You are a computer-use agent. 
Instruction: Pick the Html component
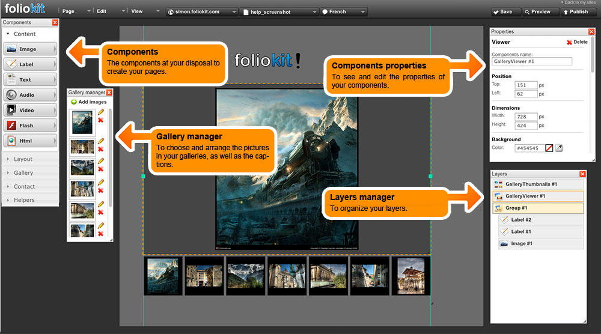click(30, 141)
